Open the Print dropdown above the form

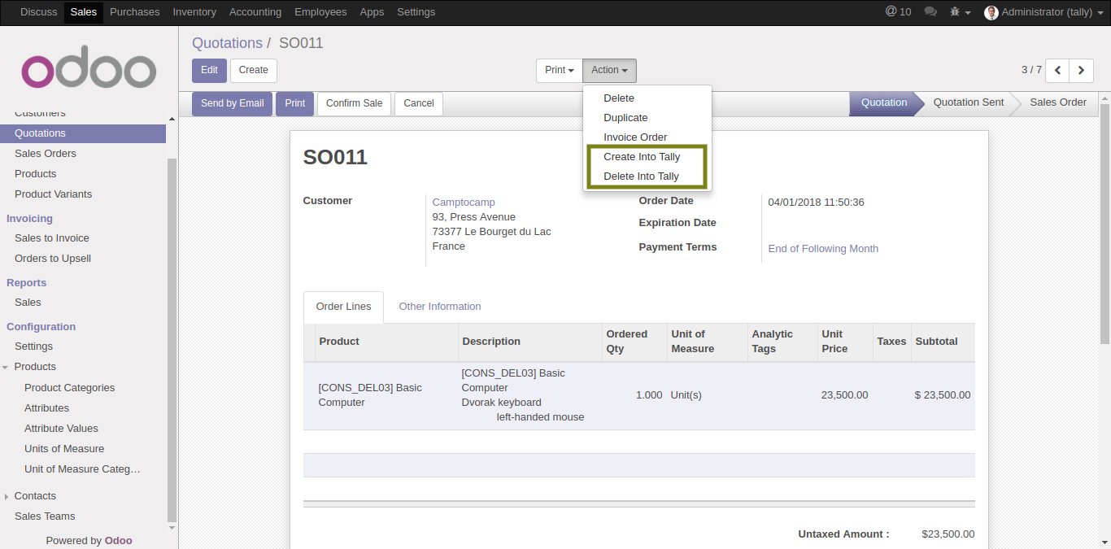560,71
